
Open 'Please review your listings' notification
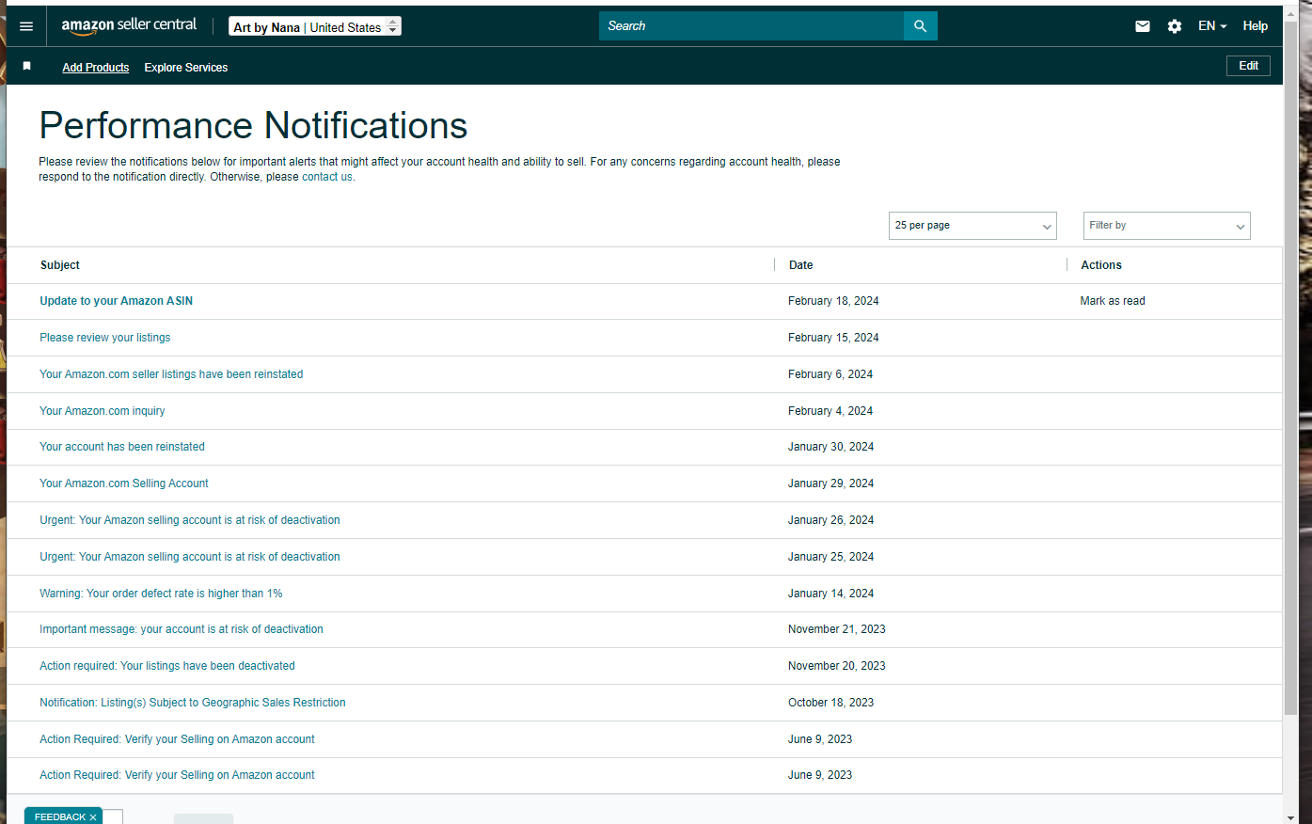point(105,338)
